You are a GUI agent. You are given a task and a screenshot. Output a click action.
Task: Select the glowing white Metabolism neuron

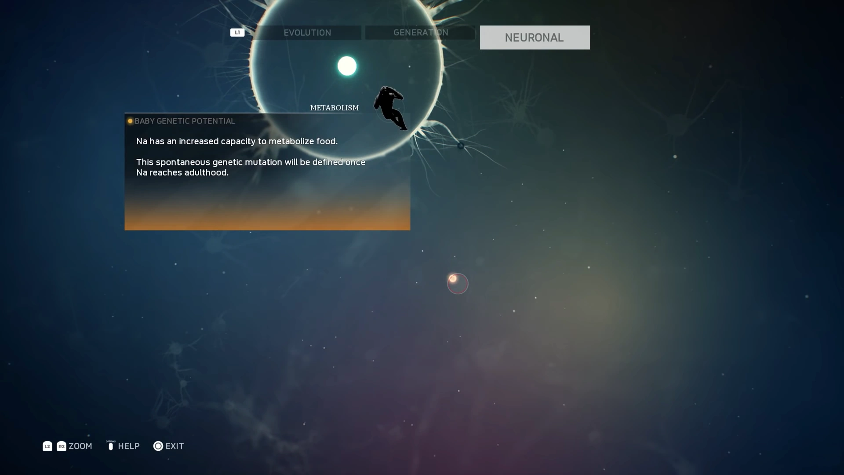pos(347,66)
